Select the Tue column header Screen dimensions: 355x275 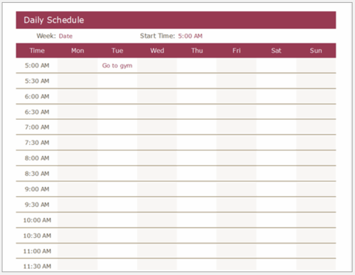(x=117, y=51)
